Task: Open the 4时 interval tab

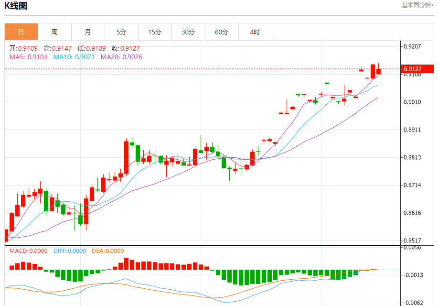Action: 255,32
